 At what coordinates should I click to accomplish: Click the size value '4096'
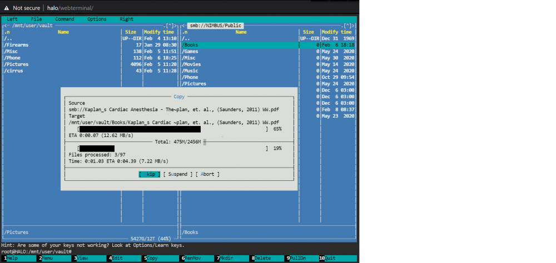pos(136,64)
